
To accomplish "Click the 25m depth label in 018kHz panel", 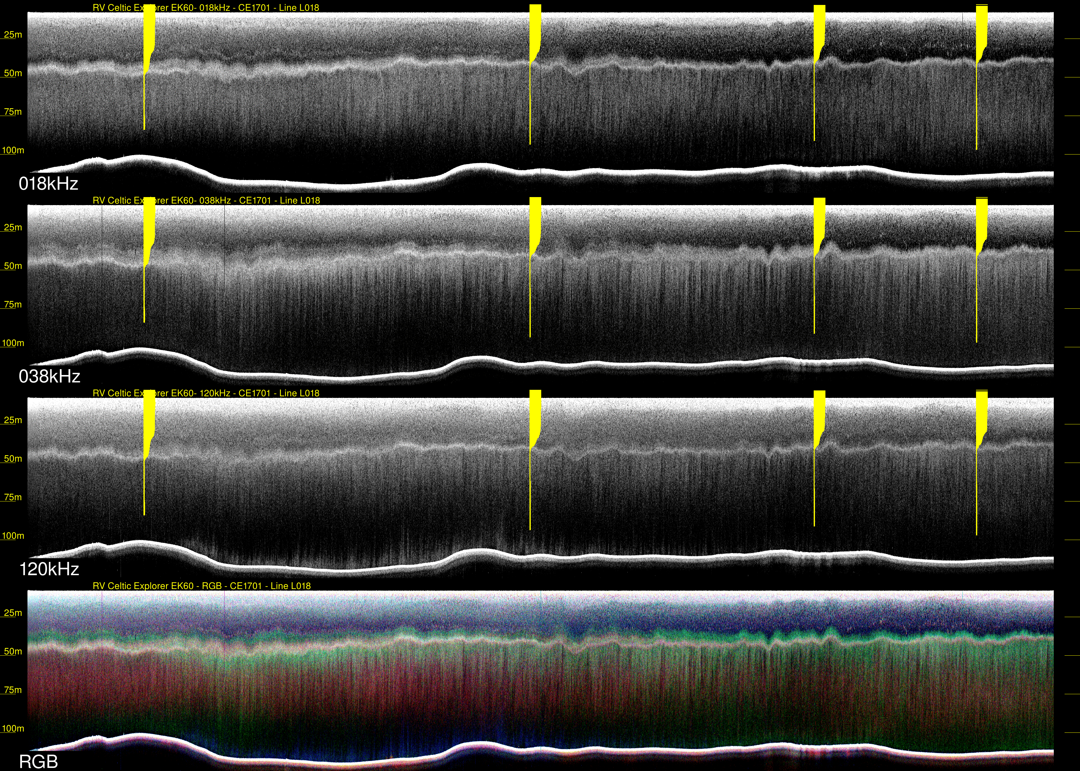I will click(13, 35).
